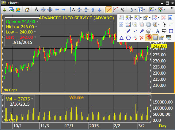Select the triangle drawing tool
Image resolution: width=175 pixels, height=130 pixels.
(121, 38)
